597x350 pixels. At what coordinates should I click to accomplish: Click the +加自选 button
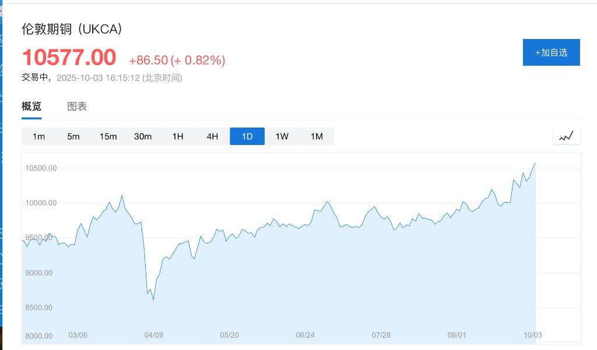[551, 52]
